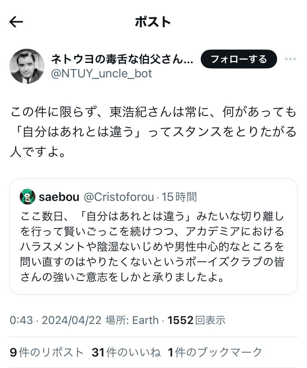The image size is (307, 368).
Task: Tap the green bear avatar of saebou
Action: click(x=27, y=197)
